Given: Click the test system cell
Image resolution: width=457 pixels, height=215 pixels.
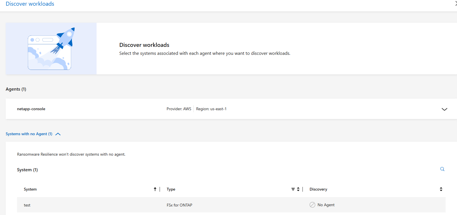Looking at the screenshot, I should [x=27, y=205].
